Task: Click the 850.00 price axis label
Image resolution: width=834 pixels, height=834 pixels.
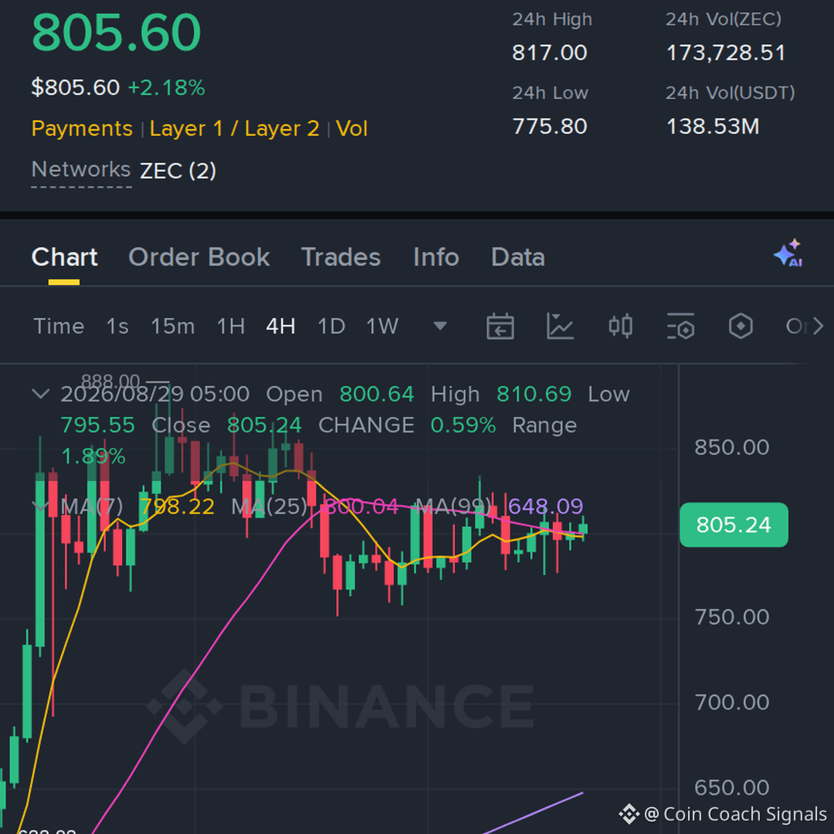Action: pyautogui.click(x=732, y=447)
